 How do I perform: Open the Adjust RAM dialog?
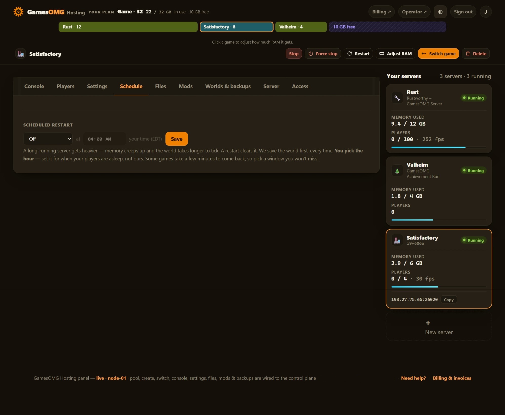coord(395,53)
